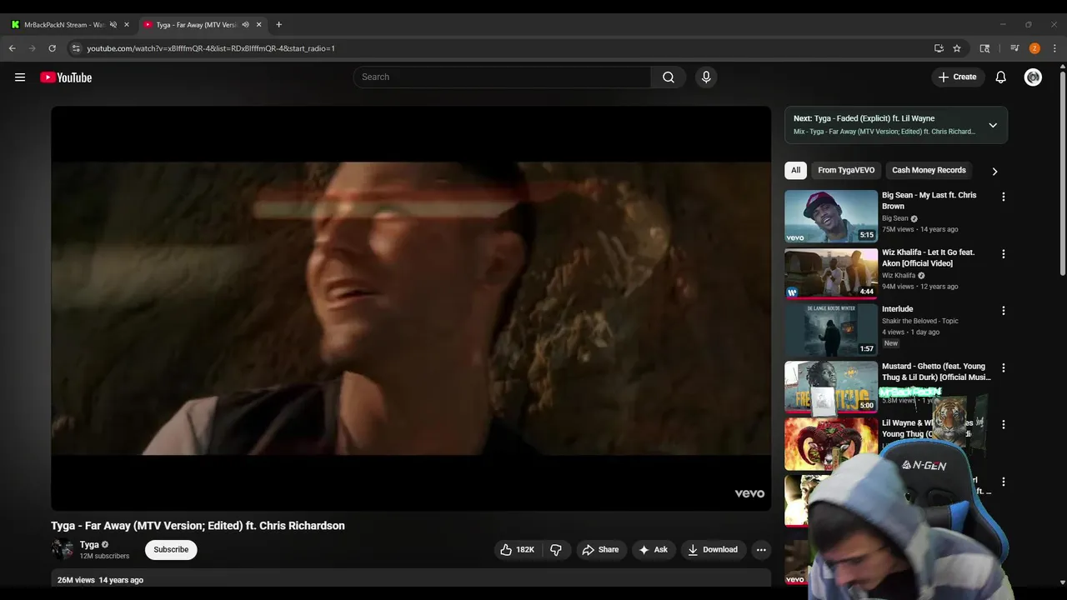This screenshot has width=1067, height=600.
Task: Start voice search with the microphone icon
Action: click(x=706, y=77)
